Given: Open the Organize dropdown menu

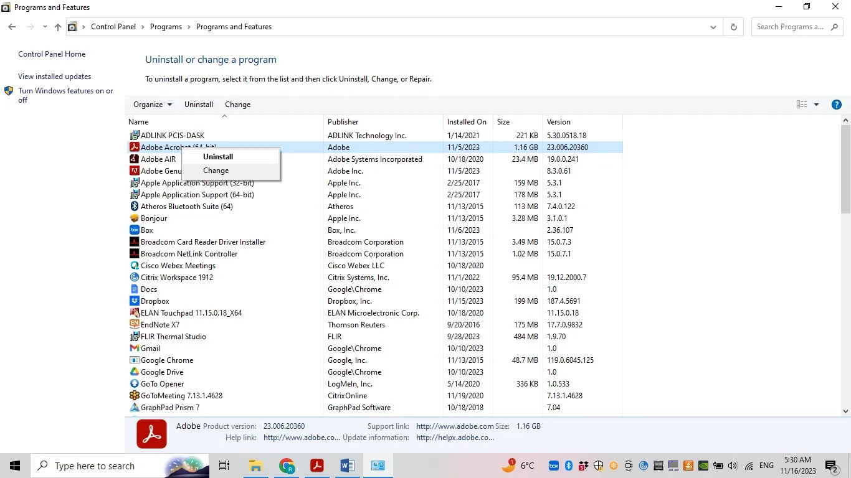Looking at the screenshot, I should click(153, 105).
